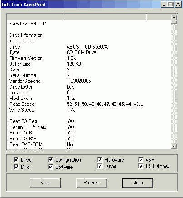Viewport: 183px width, 198px height.
Task: Click the Save button
Action: (45, 183)
